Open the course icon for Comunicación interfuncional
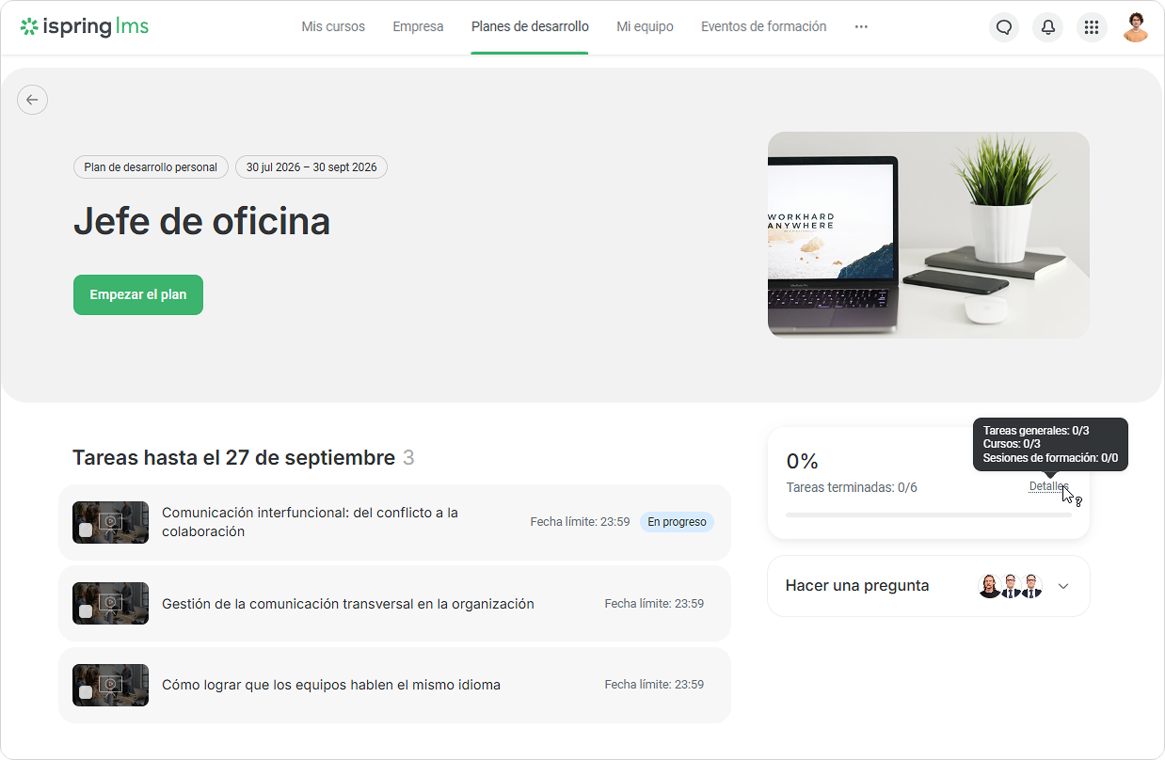This screenshot has height=760, width=1165. point(111,522)
